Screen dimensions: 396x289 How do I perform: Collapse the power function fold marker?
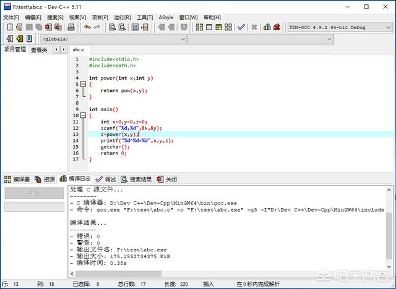click(x=83, y=84)
